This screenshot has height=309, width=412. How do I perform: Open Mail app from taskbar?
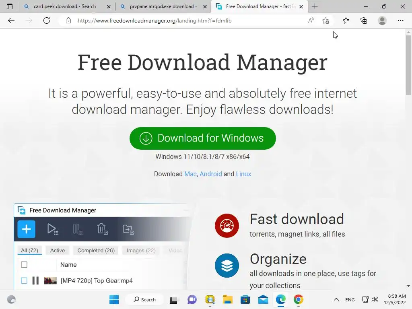(x=263, y=299)
